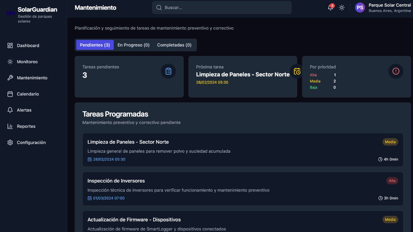Click the Alta priority badge on Inspección

click(392, 181)
